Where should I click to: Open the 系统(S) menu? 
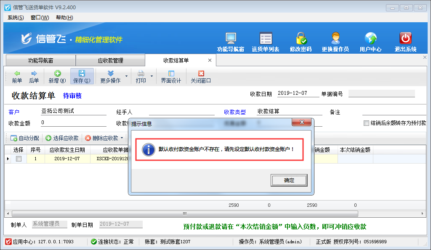pos(16,18)
